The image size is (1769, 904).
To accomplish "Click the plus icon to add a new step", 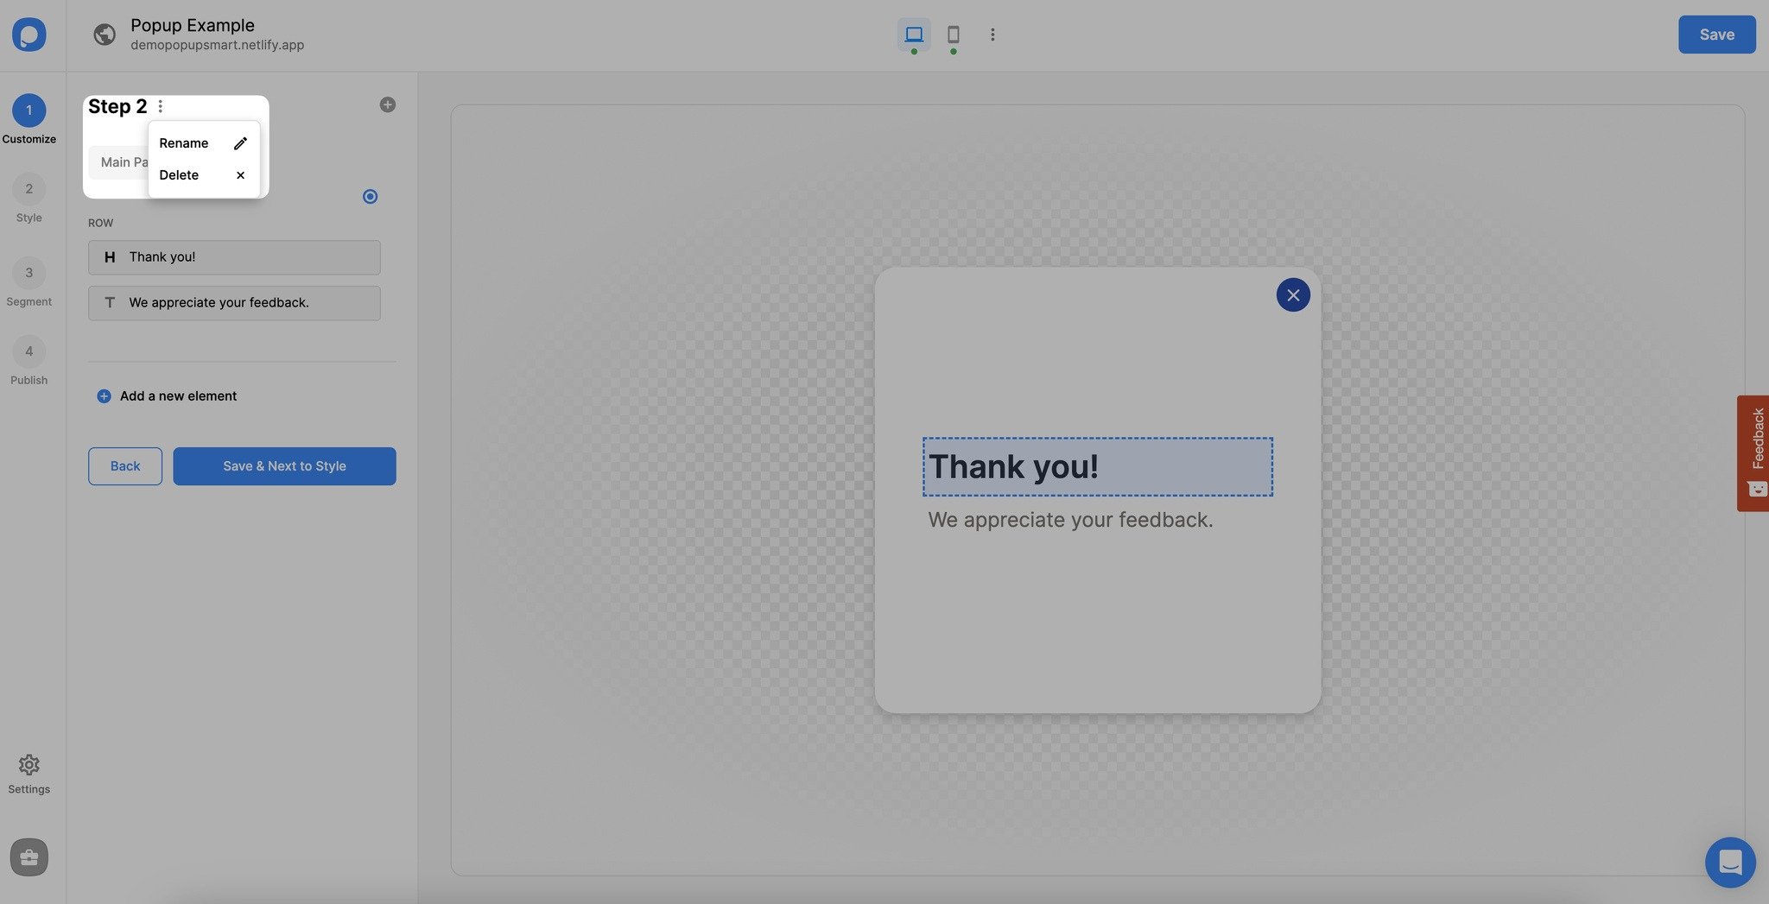I will tap(387, 104).
